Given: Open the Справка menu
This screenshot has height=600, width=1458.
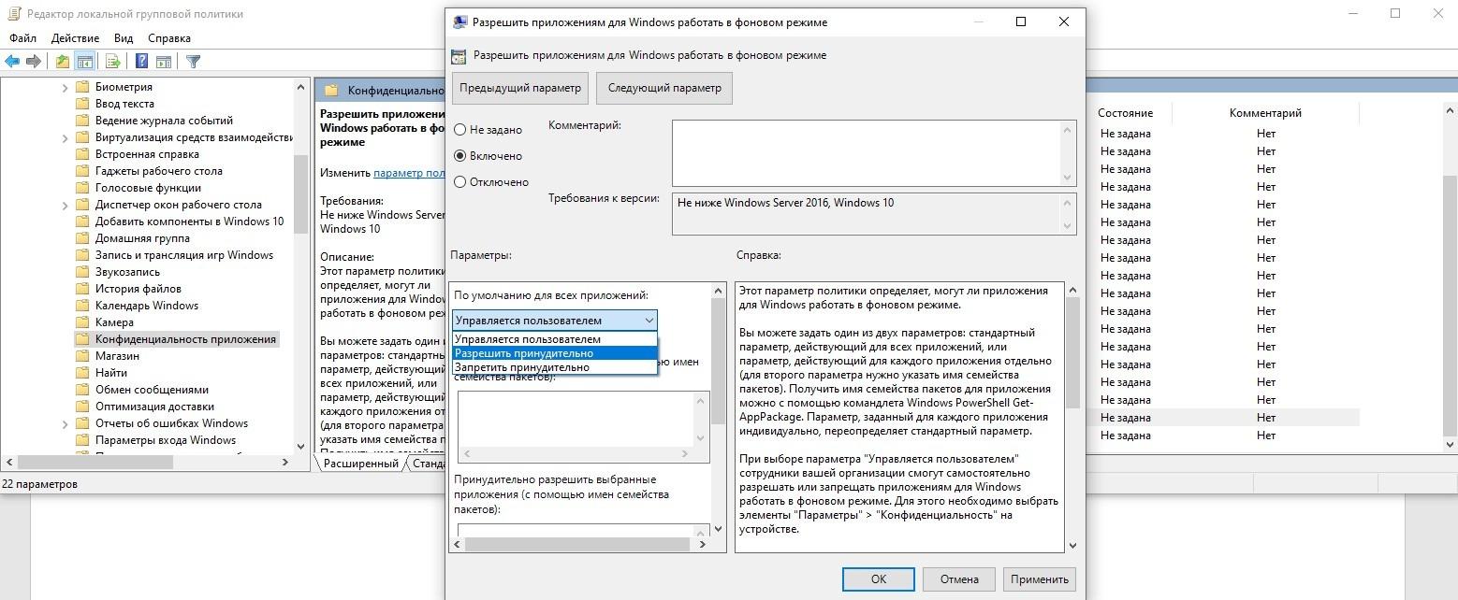Looking at the screenshot, I should point(169,38).
